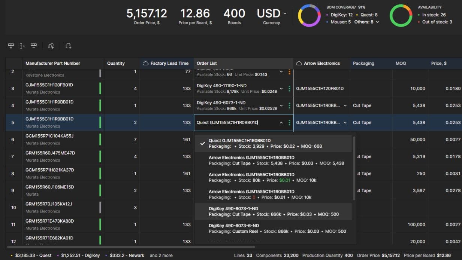Open the row 4 DigiKey 490-6073-1-ND dropdown
This screenshot has width=462, height=260.
(281, 105)
